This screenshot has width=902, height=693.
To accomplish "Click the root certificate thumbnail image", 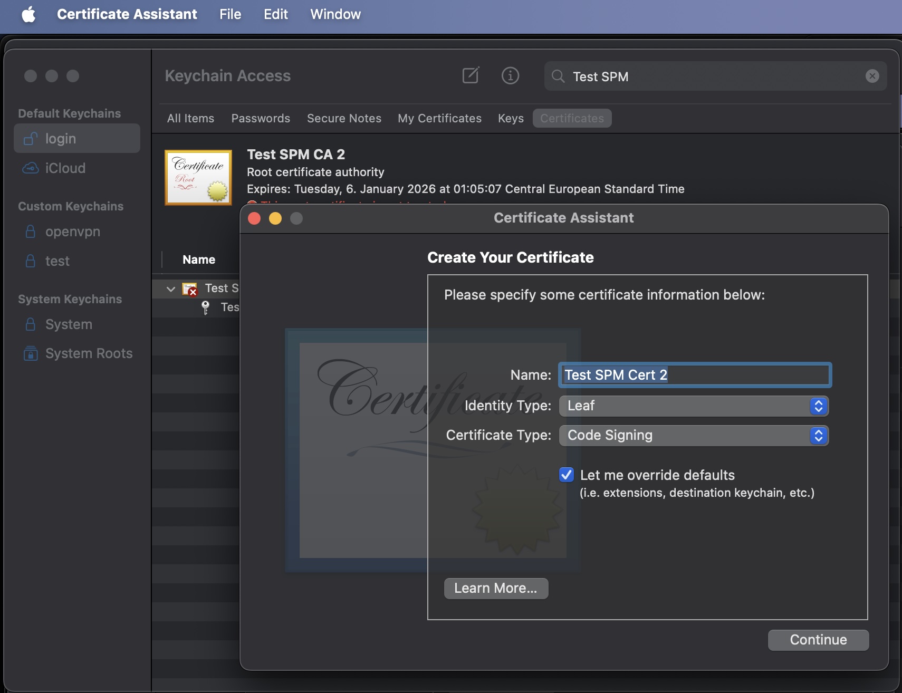I will [198, 178].
